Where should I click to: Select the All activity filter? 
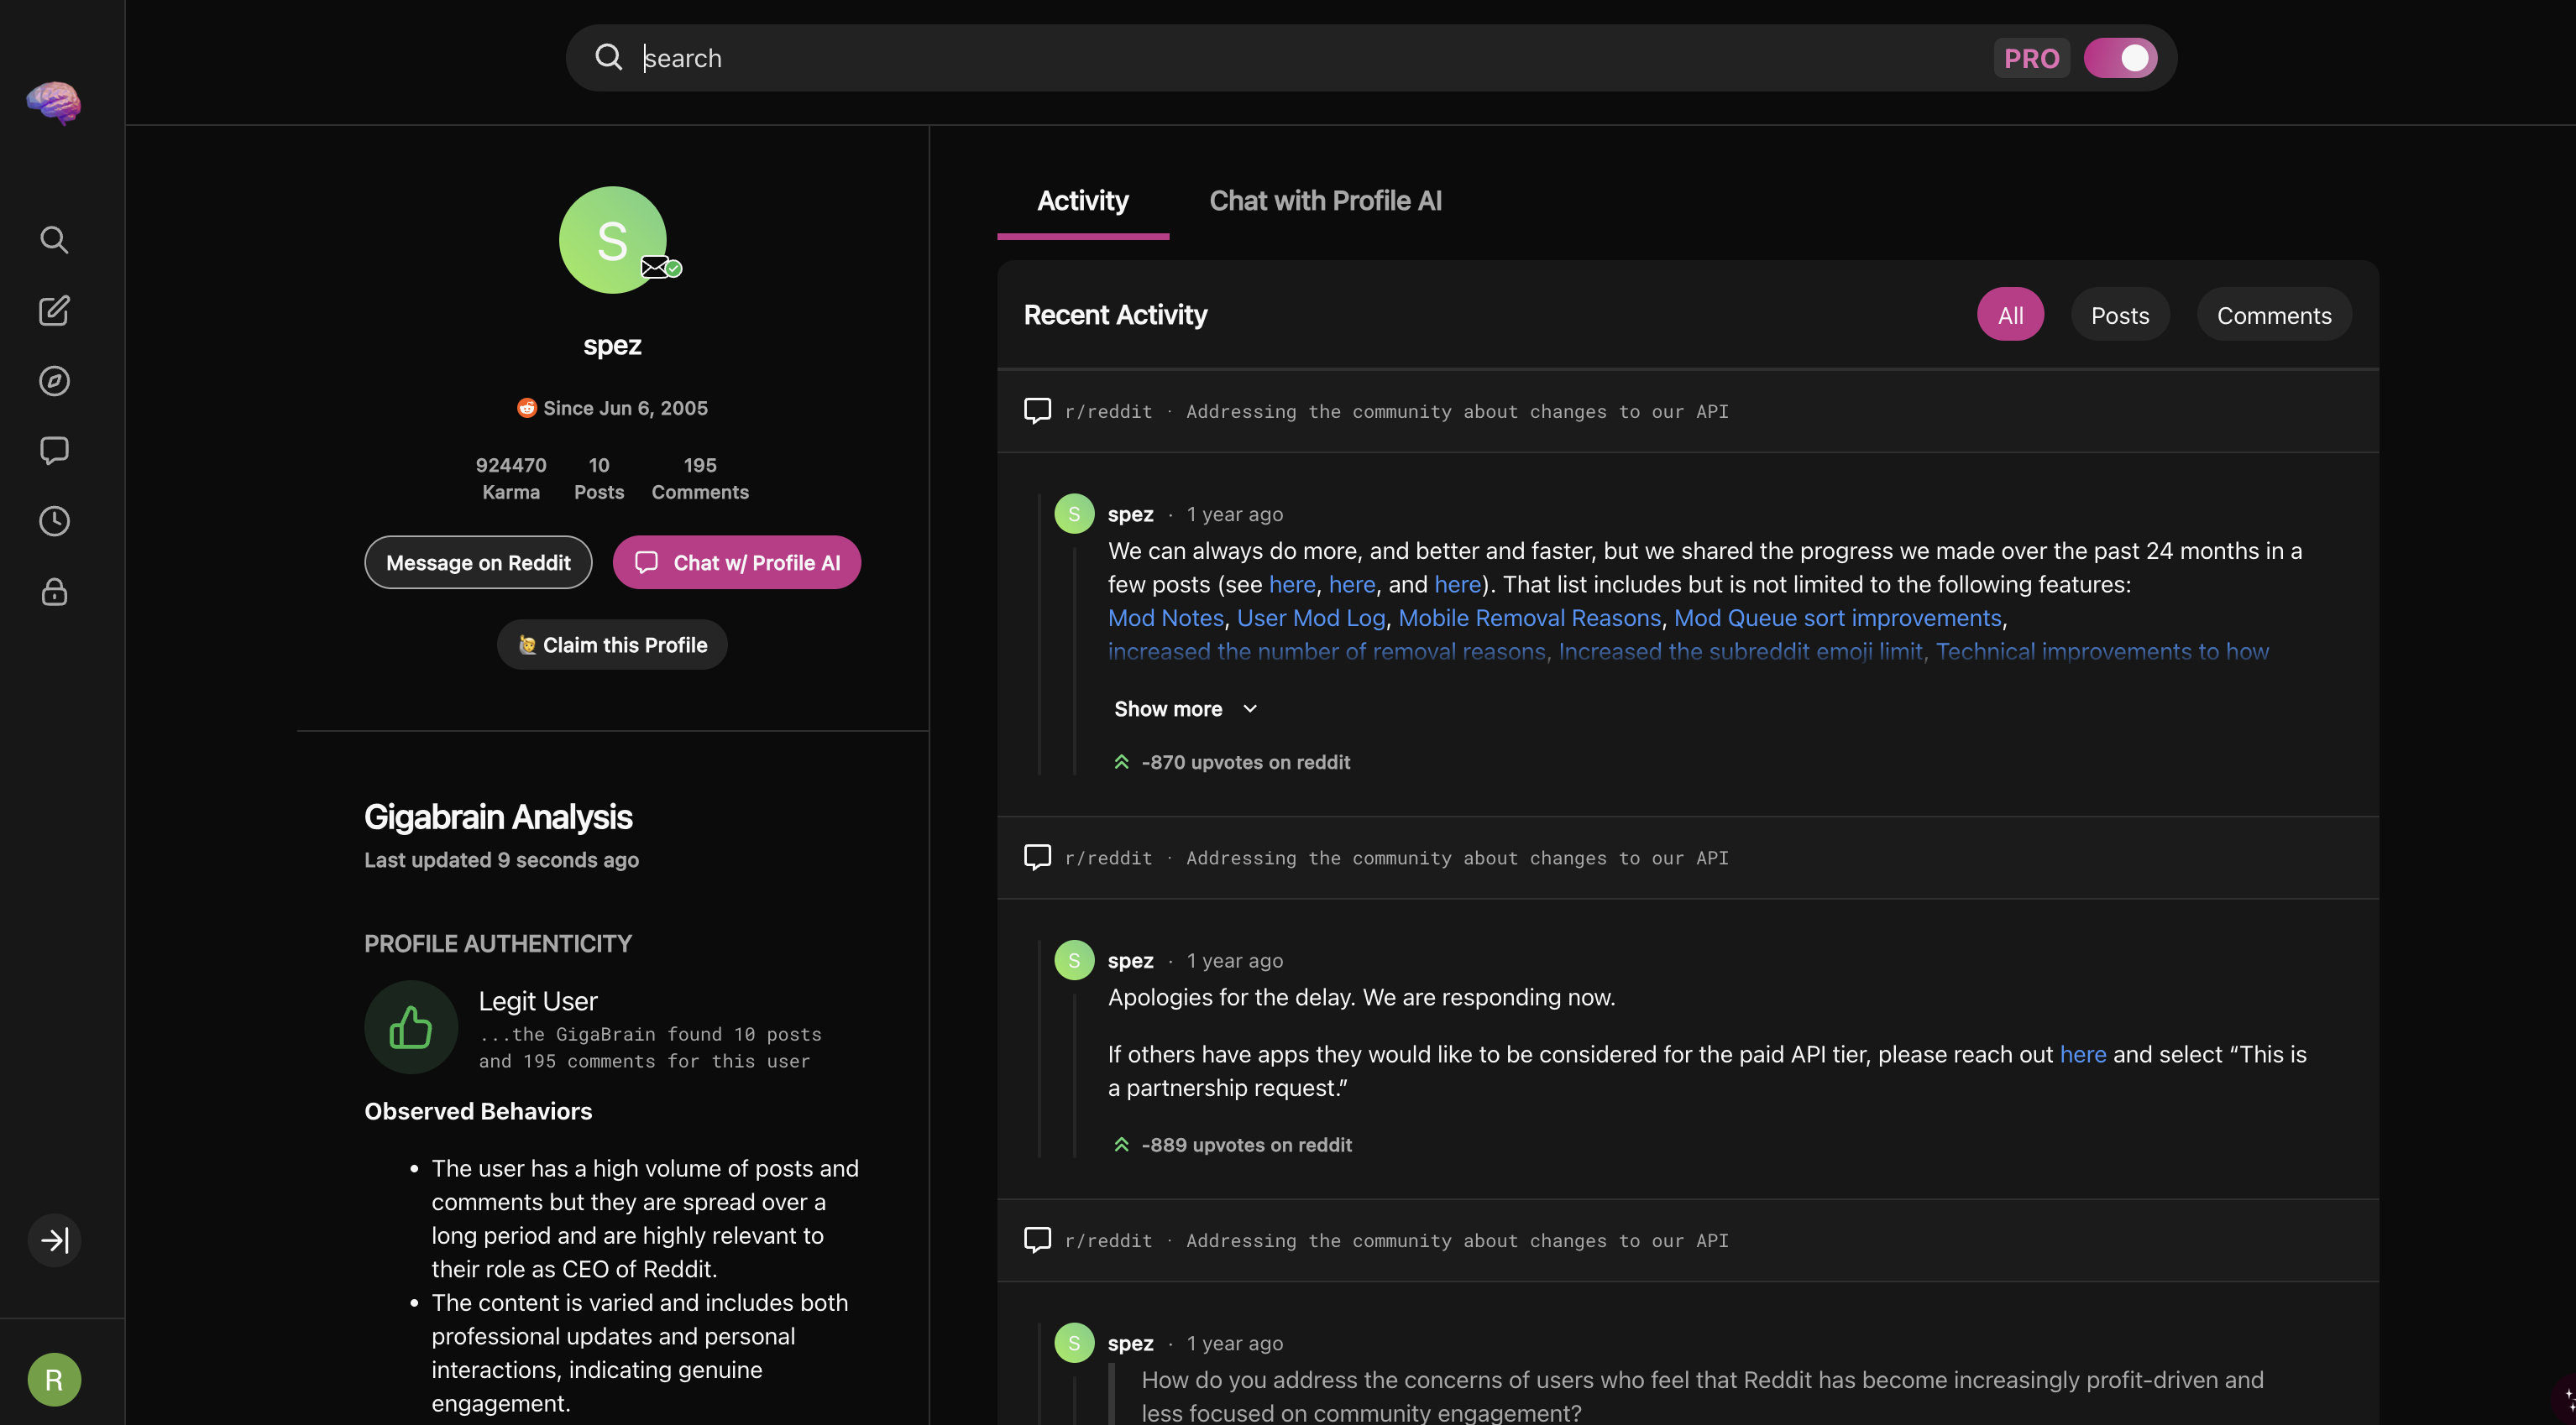pyautogui.click(x=2010, y=315)
